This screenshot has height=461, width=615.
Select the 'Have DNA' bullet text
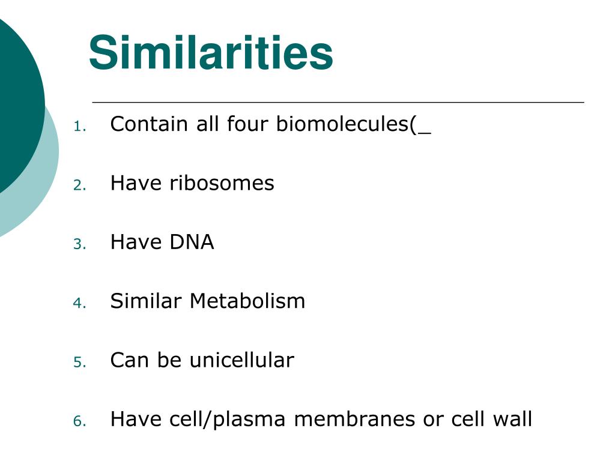(162, 242)
